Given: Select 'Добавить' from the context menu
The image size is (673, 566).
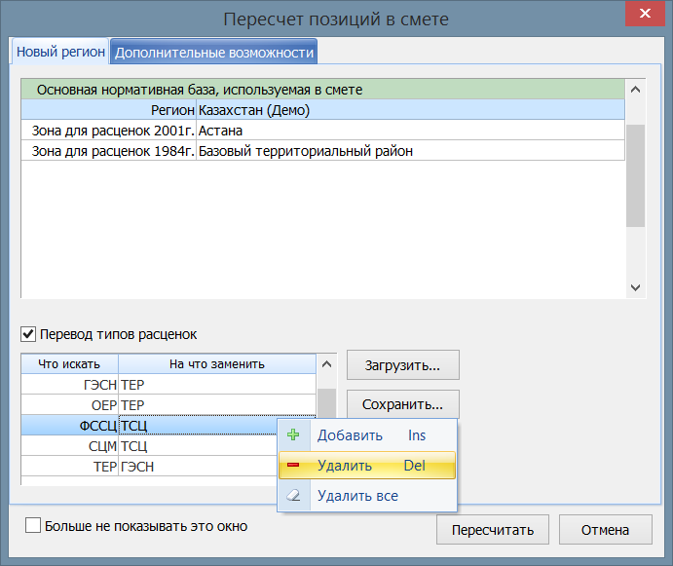Looking at the screenshot, I should point(350,435).
